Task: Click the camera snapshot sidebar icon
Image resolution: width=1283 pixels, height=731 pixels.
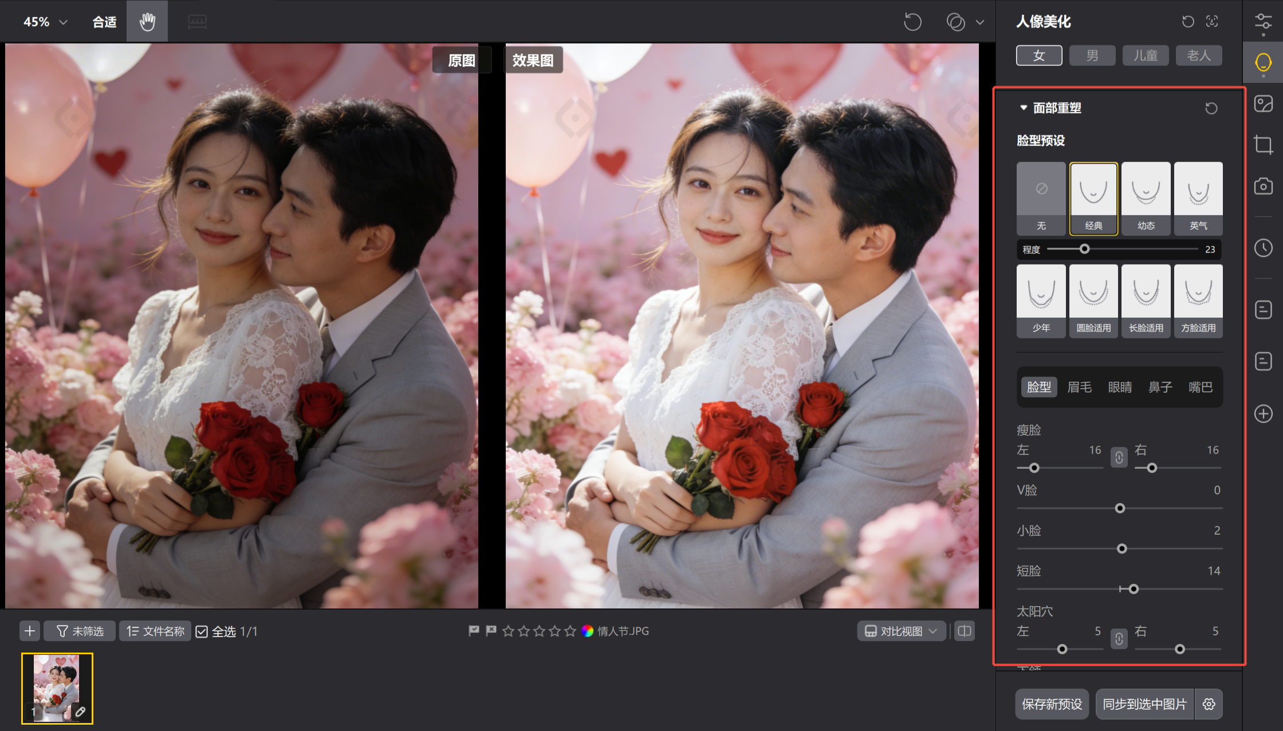Action: tap(1263, 187)
